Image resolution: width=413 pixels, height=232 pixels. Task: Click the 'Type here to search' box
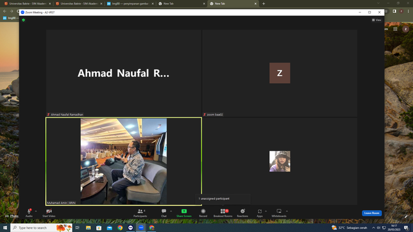coord(41,227)
